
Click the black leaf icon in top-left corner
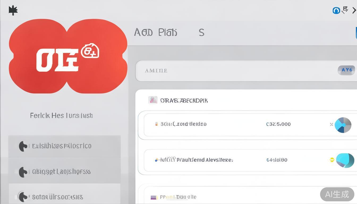pos(13,10)
